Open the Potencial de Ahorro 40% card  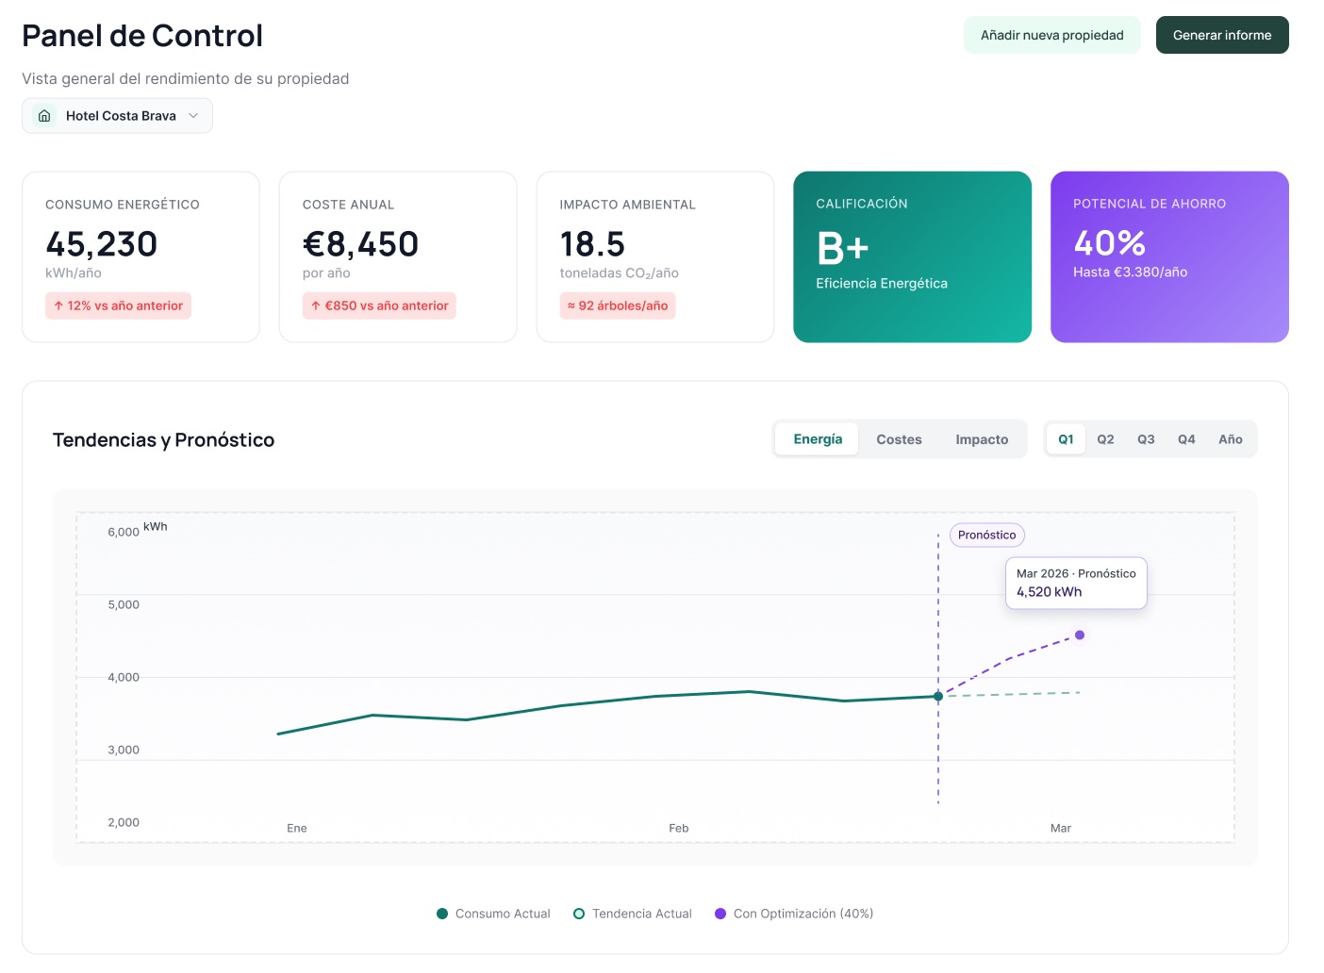coord(1169,256)
